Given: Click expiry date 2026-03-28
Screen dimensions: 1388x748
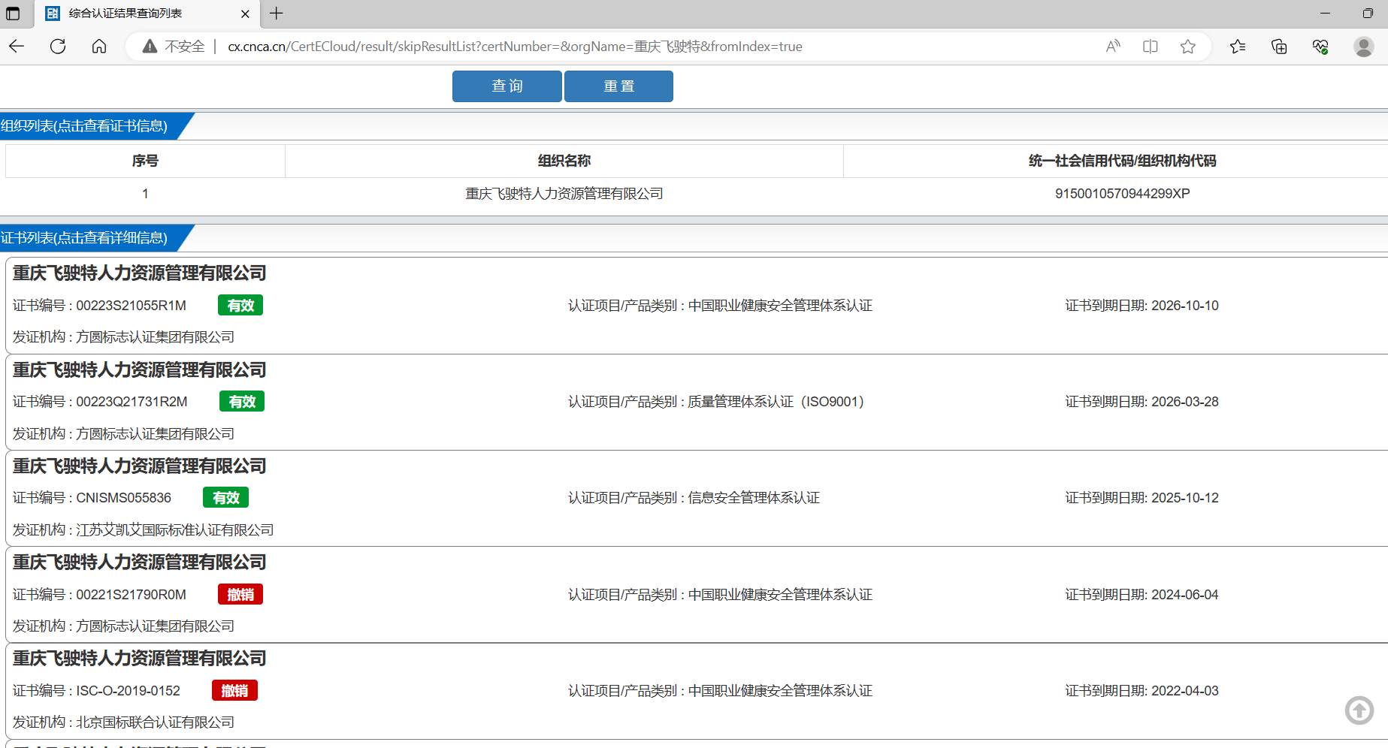Looking at the screenshot, I should coord(1185,402).
